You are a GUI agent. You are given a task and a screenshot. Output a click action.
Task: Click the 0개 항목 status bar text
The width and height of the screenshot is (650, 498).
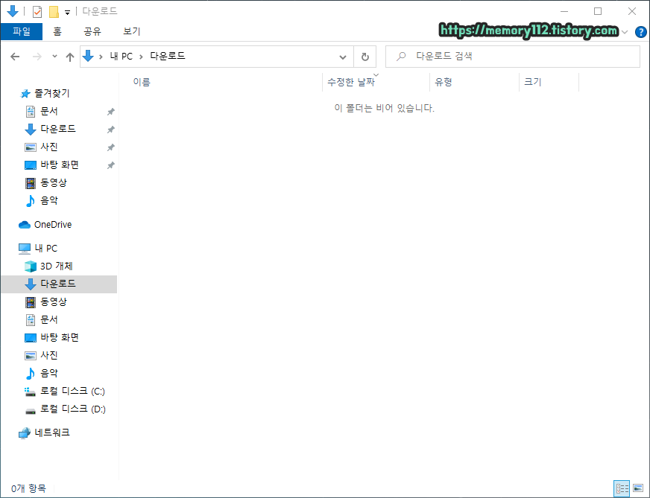tap(28, 488)
